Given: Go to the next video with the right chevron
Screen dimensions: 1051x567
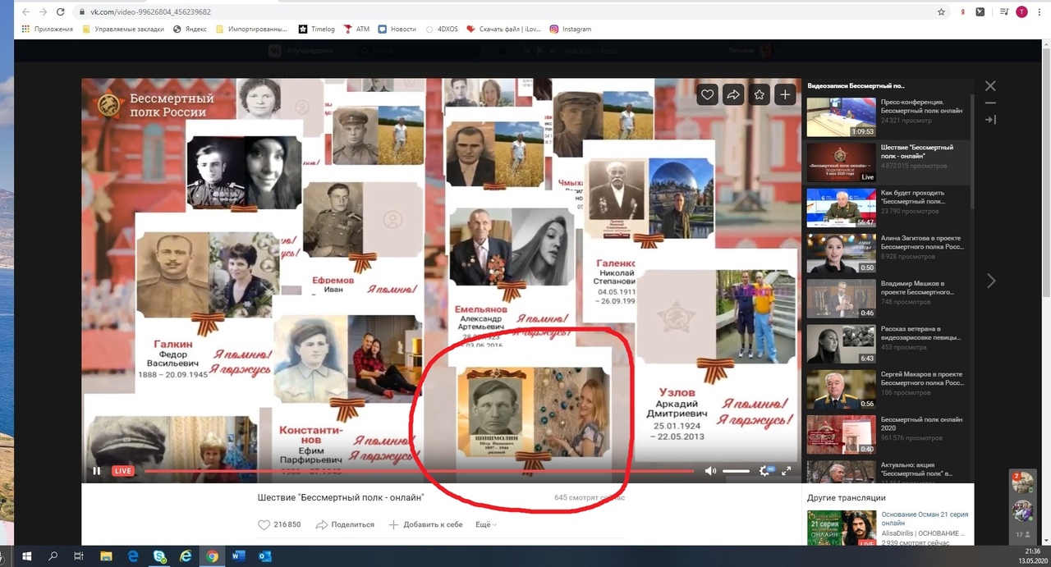Looking at the screenshot, I should (991, 281).
